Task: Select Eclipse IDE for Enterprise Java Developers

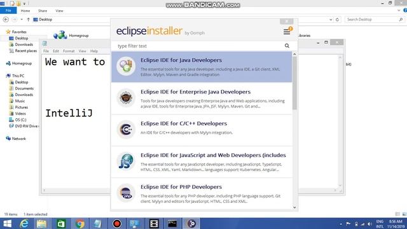Action: [202, 99]
